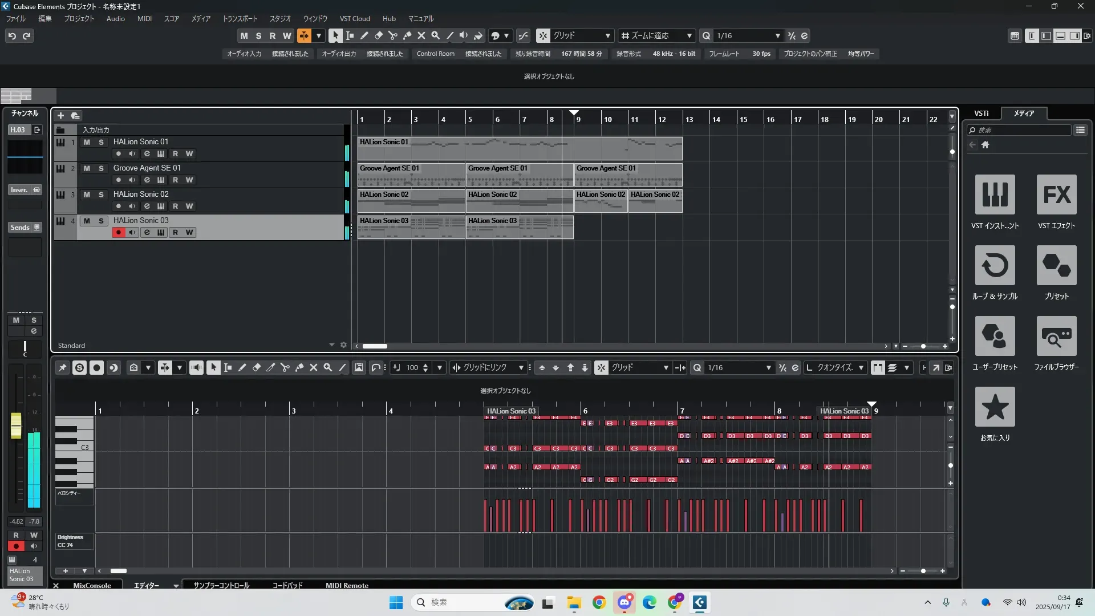Click the add track plus button
1095x616 pixels.
click(x=60, y=116)
